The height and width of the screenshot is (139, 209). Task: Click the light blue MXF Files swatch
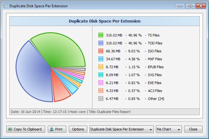pos(101,59)
